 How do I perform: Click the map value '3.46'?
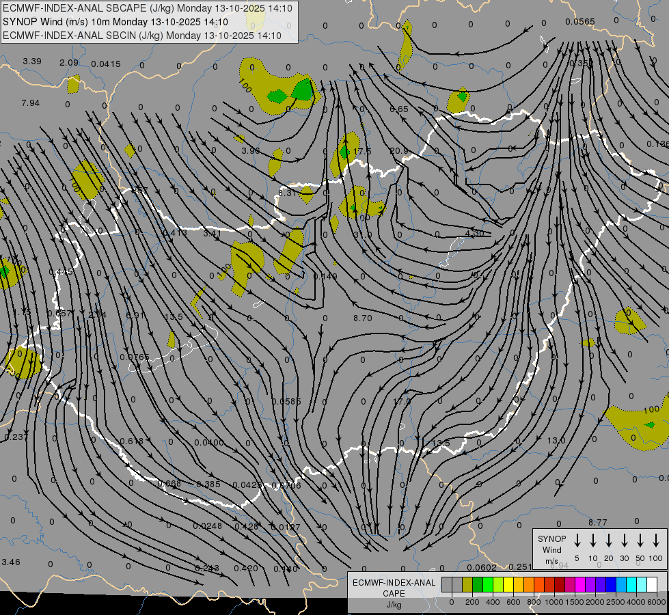(11, 562)
